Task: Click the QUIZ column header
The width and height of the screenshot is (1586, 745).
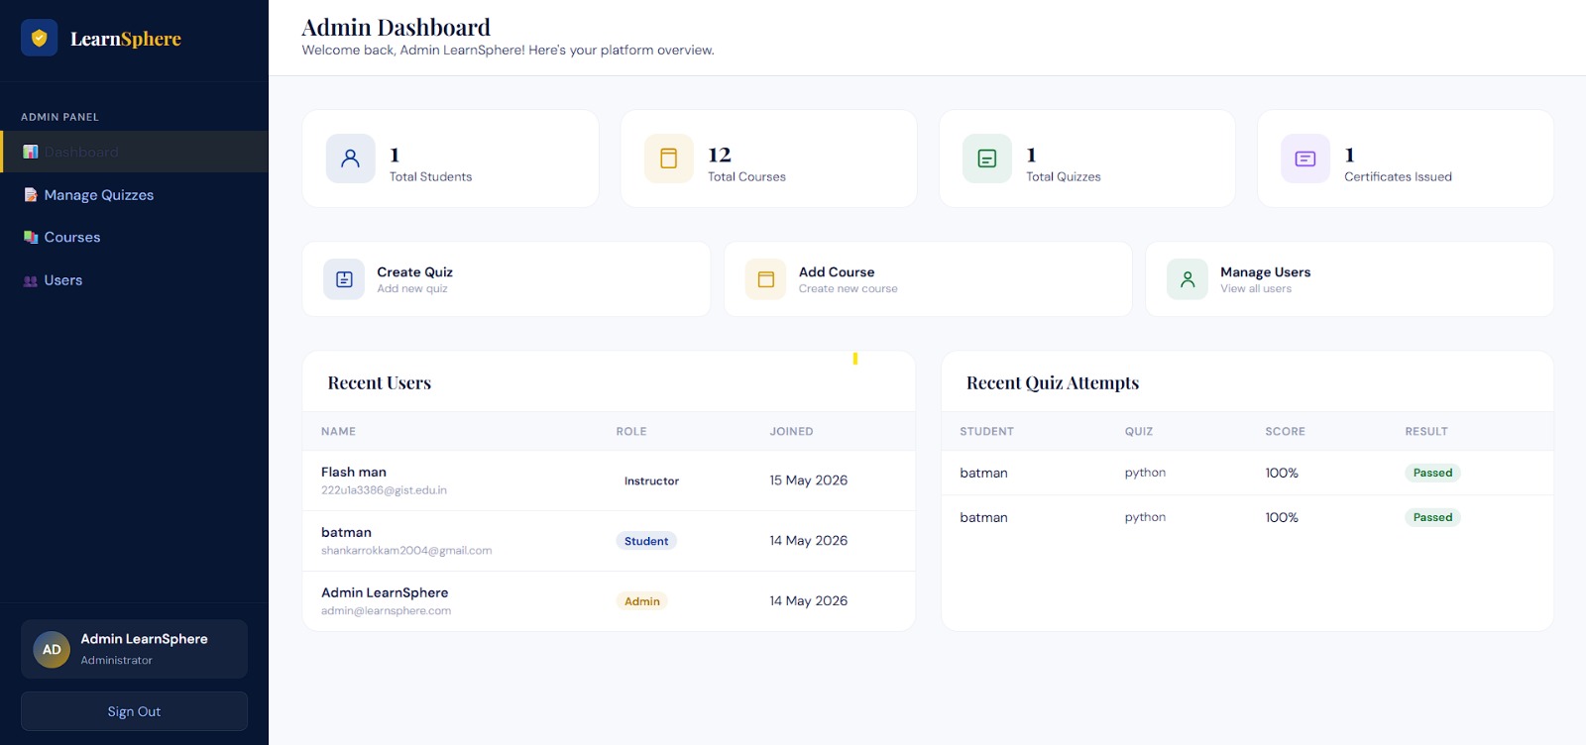Action: 1138,432
